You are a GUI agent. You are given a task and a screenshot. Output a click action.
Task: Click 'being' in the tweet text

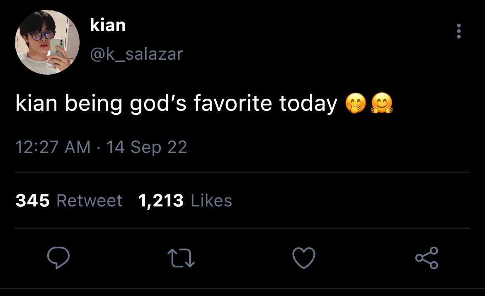tap(93, 104)
